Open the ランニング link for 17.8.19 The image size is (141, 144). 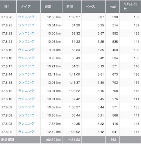point(26,50)
